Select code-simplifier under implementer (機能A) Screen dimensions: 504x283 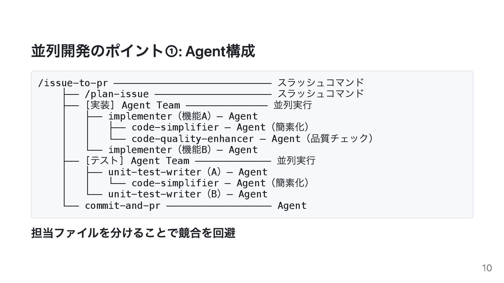(175, 128)
